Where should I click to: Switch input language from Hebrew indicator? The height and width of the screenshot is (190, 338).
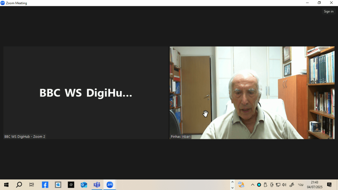300,185
